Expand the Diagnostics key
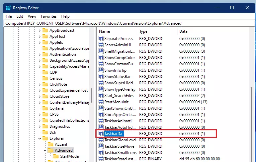 coord(39,127)
